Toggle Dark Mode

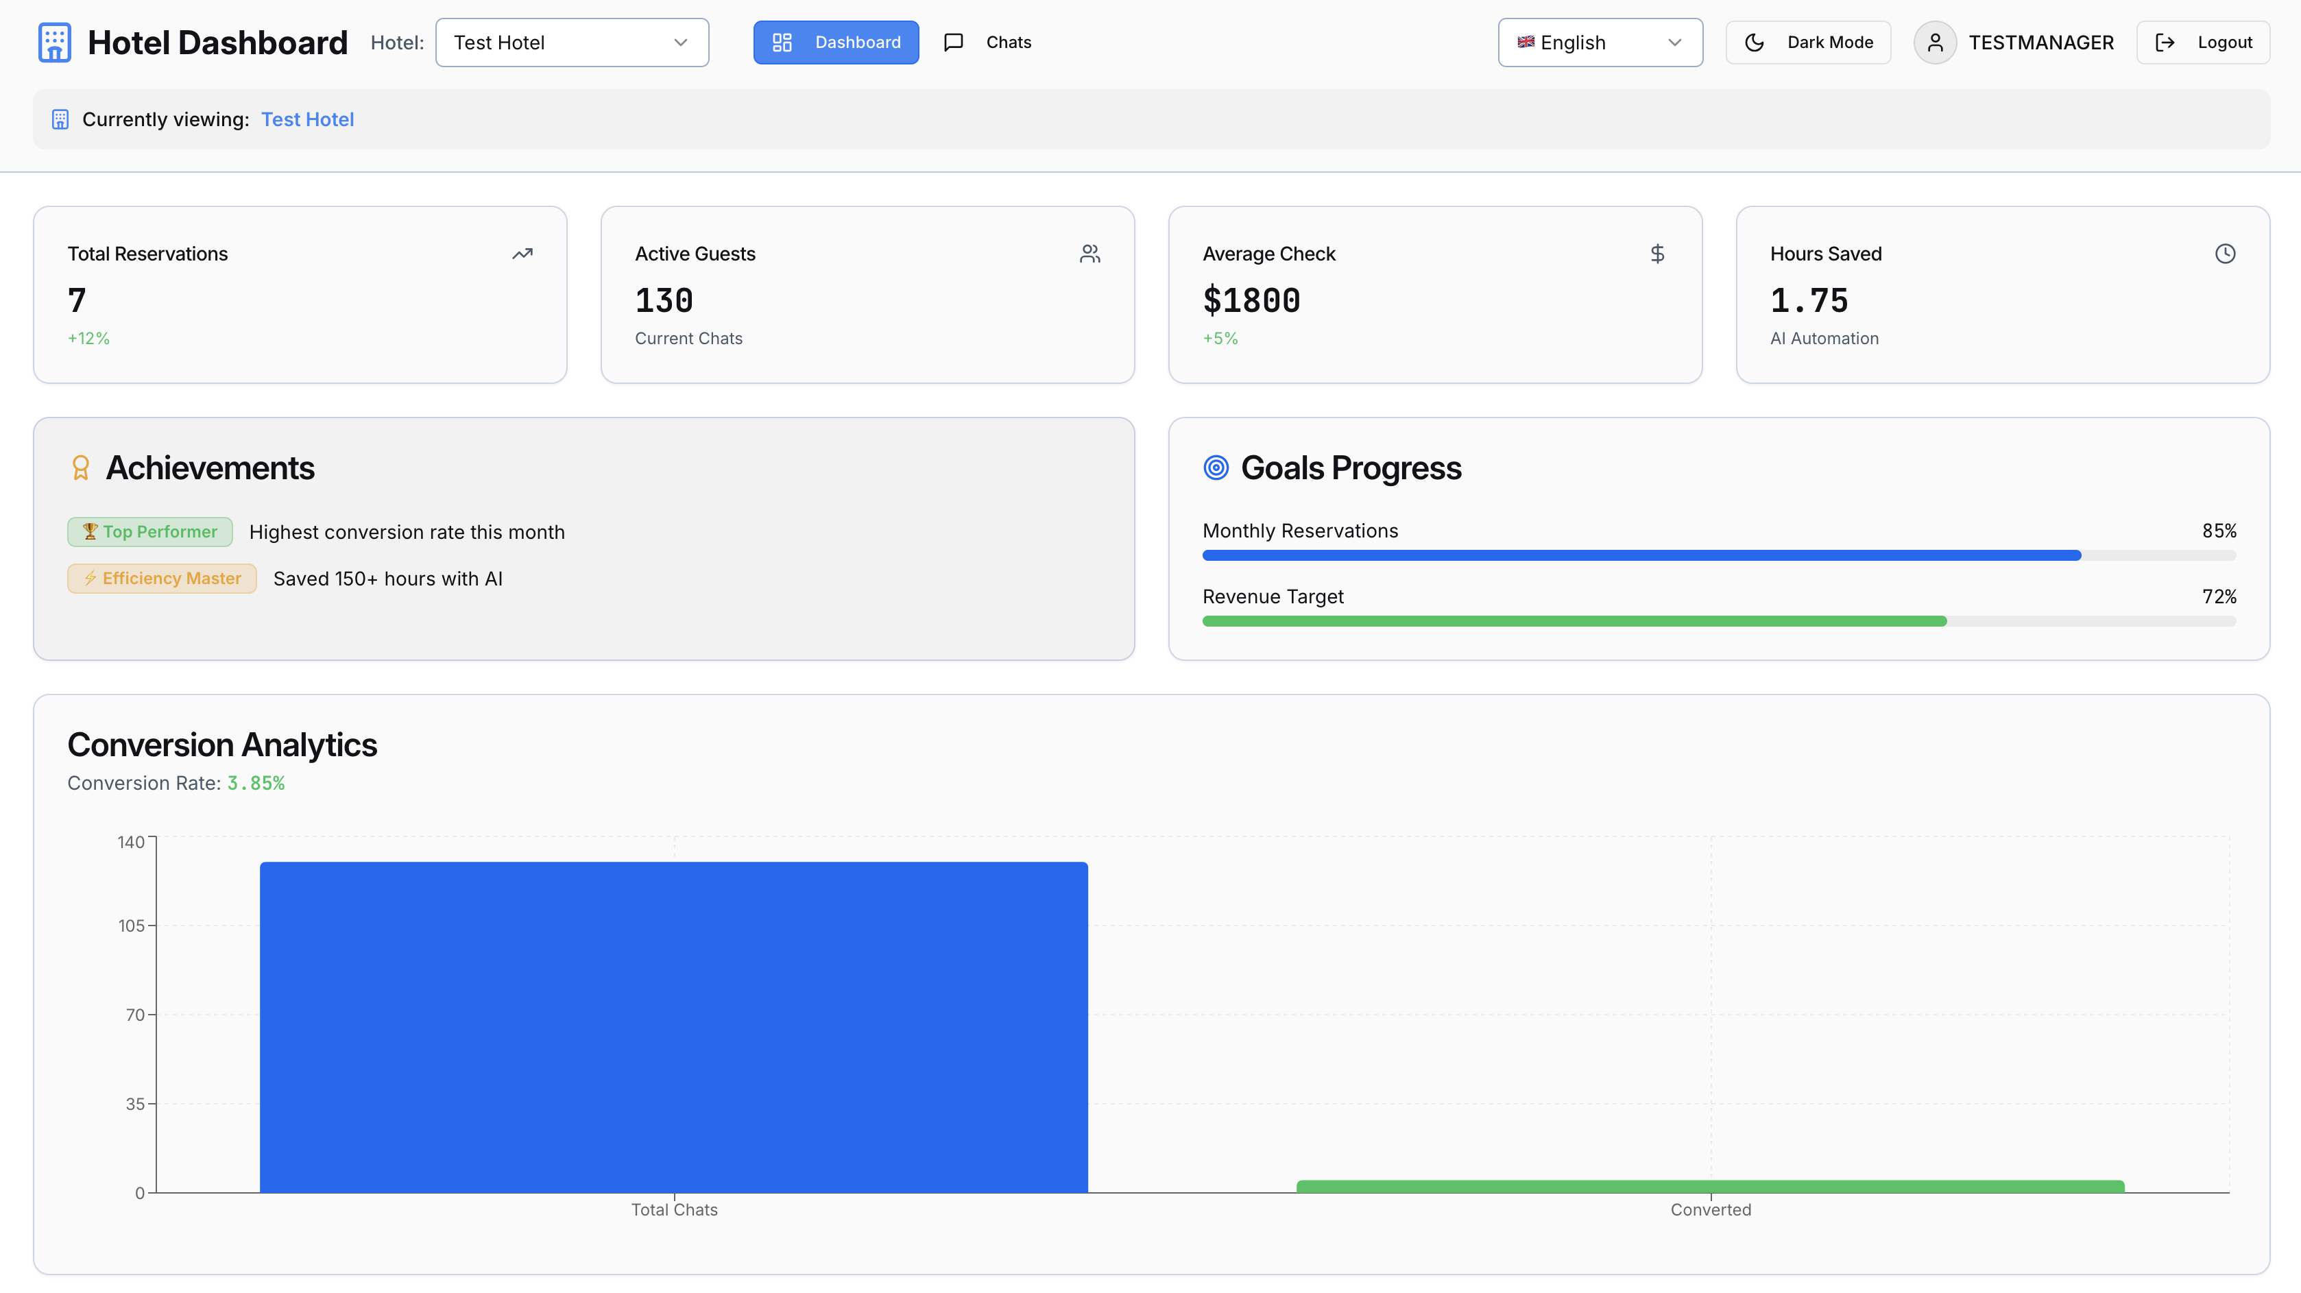pyautogui.click(x=1808, y=42)
